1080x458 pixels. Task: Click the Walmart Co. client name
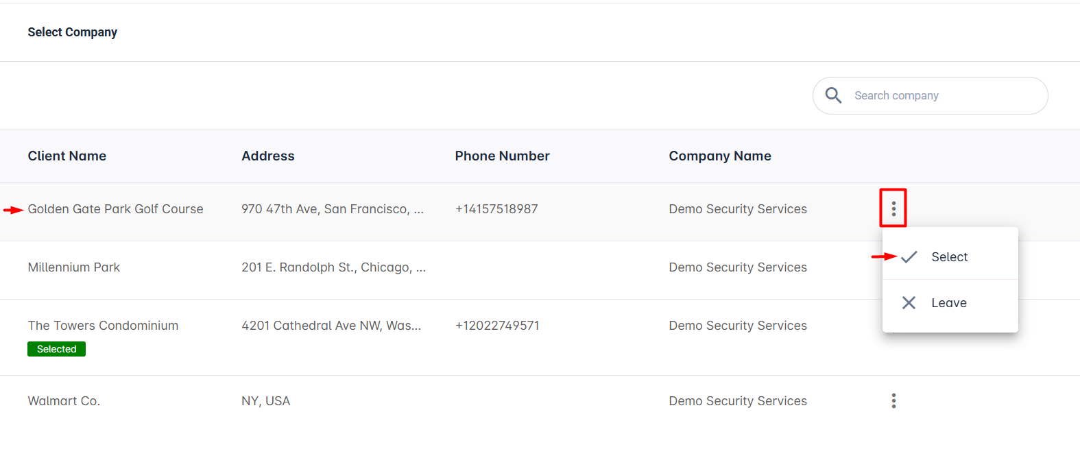pos(64,401)
